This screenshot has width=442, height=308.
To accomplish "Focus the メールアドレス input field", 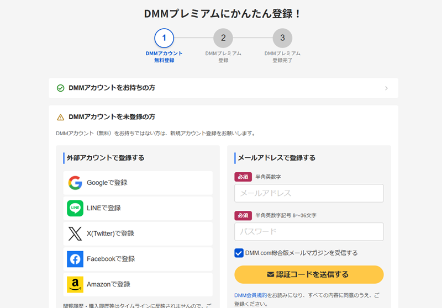I will point(309,193).
